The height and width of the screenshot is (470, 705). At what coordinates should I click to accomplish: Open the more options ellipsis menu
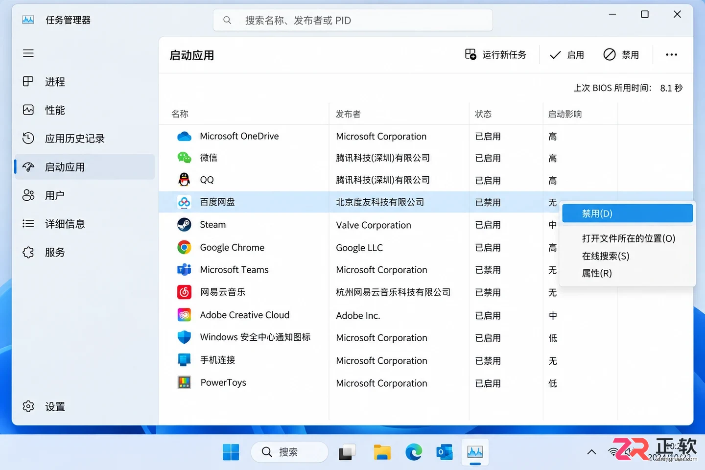pyautogui.click(x=672, y=55)
